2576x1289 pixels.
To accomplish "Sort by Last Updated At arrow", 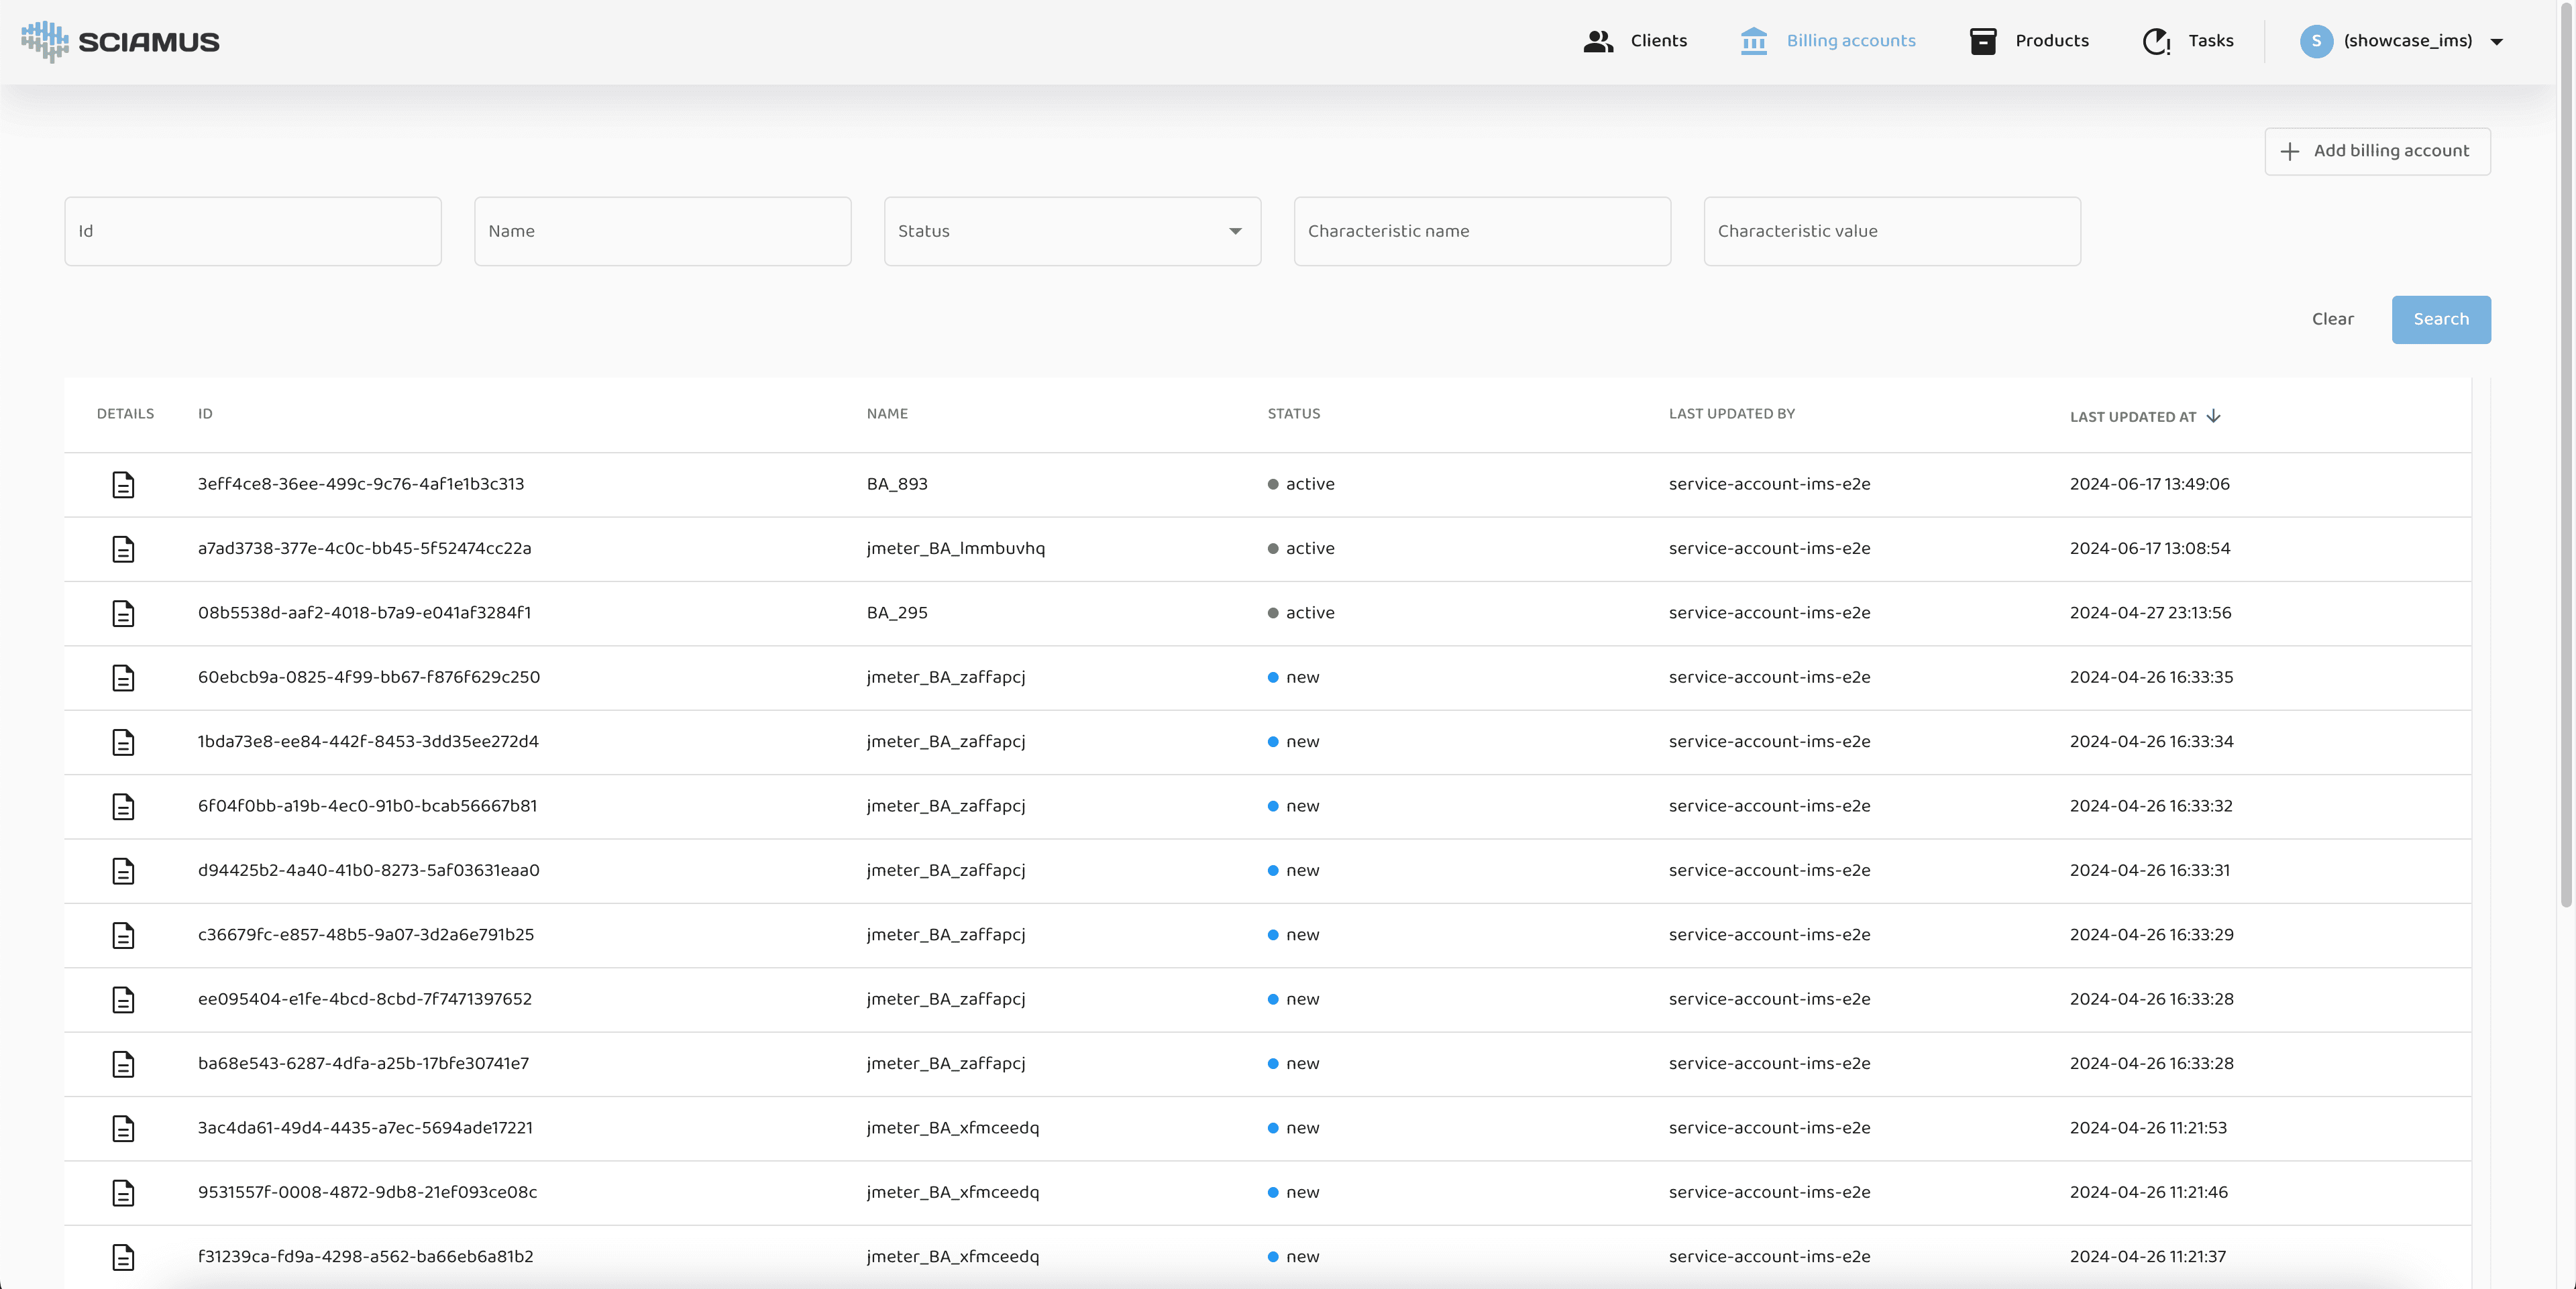I will tap(2213, 416).
